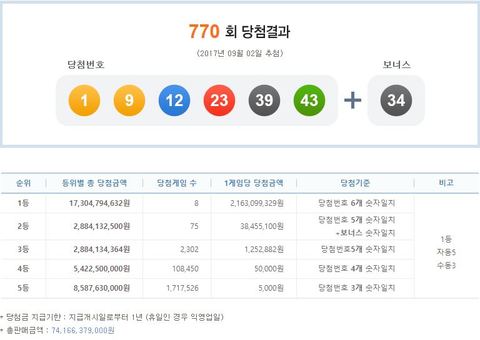Click criterion 당첨번호 4개 숫자일치
The width and height of the screenshot is (480, 340).
357,268
